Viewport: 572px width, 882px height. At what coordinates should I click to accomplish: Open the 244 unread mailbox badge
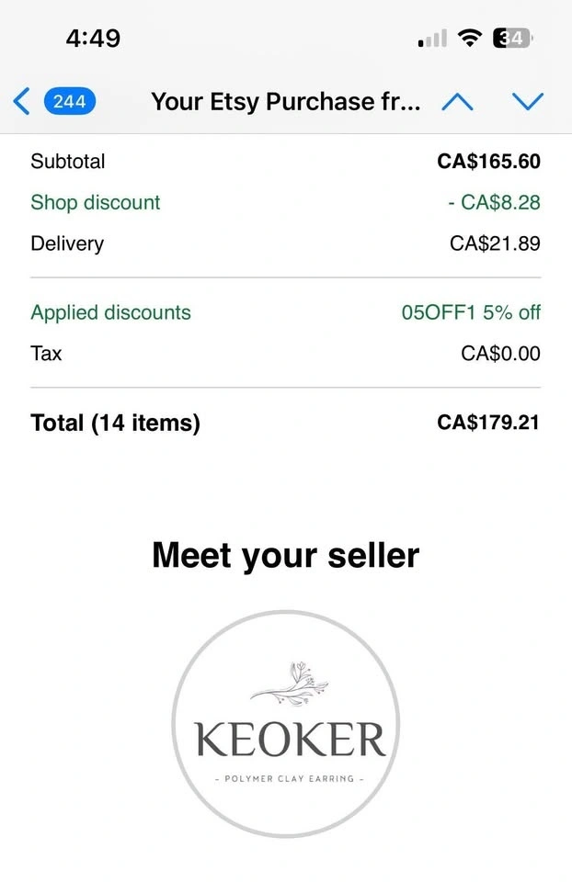69,101
